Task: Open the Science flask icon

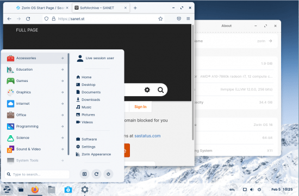Action: click(x=10, y=138)
